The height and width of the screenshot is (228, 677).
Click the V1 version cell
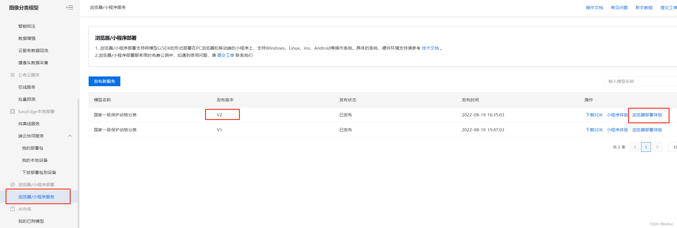coord(219,130)
